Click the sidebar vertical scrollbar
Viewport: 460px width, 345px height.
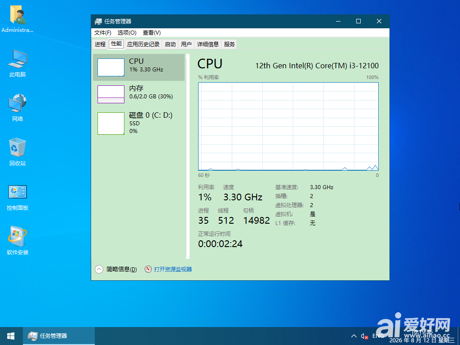click(x=188, y=156)
